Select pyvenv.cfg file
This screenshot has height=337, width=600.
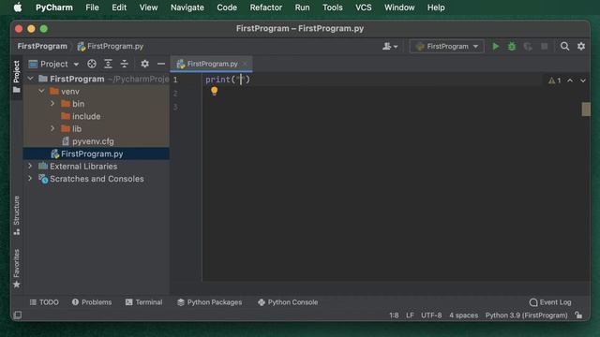96,141
